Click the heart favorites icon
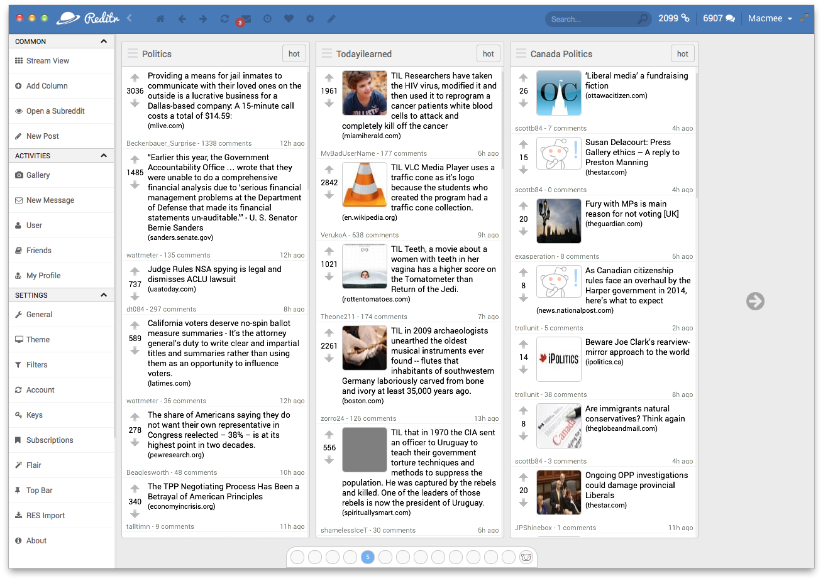823x581 pixels. coord(289,19)
